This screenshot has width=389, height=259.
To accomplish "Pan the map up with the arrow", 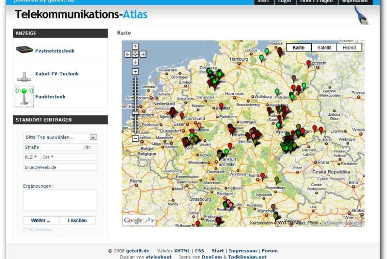I will [135, 46].
